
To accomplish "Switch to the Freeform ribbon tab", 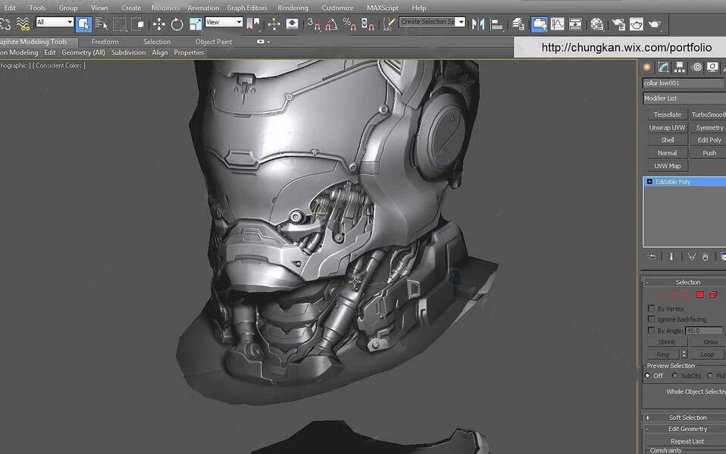I will click(x=105, y=42).
